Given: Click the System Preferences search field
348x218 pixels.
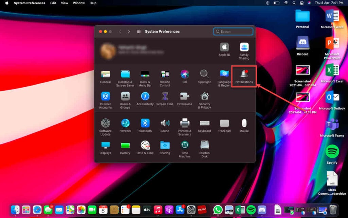Looking at the screenshot, I should [x=233, y=32].
